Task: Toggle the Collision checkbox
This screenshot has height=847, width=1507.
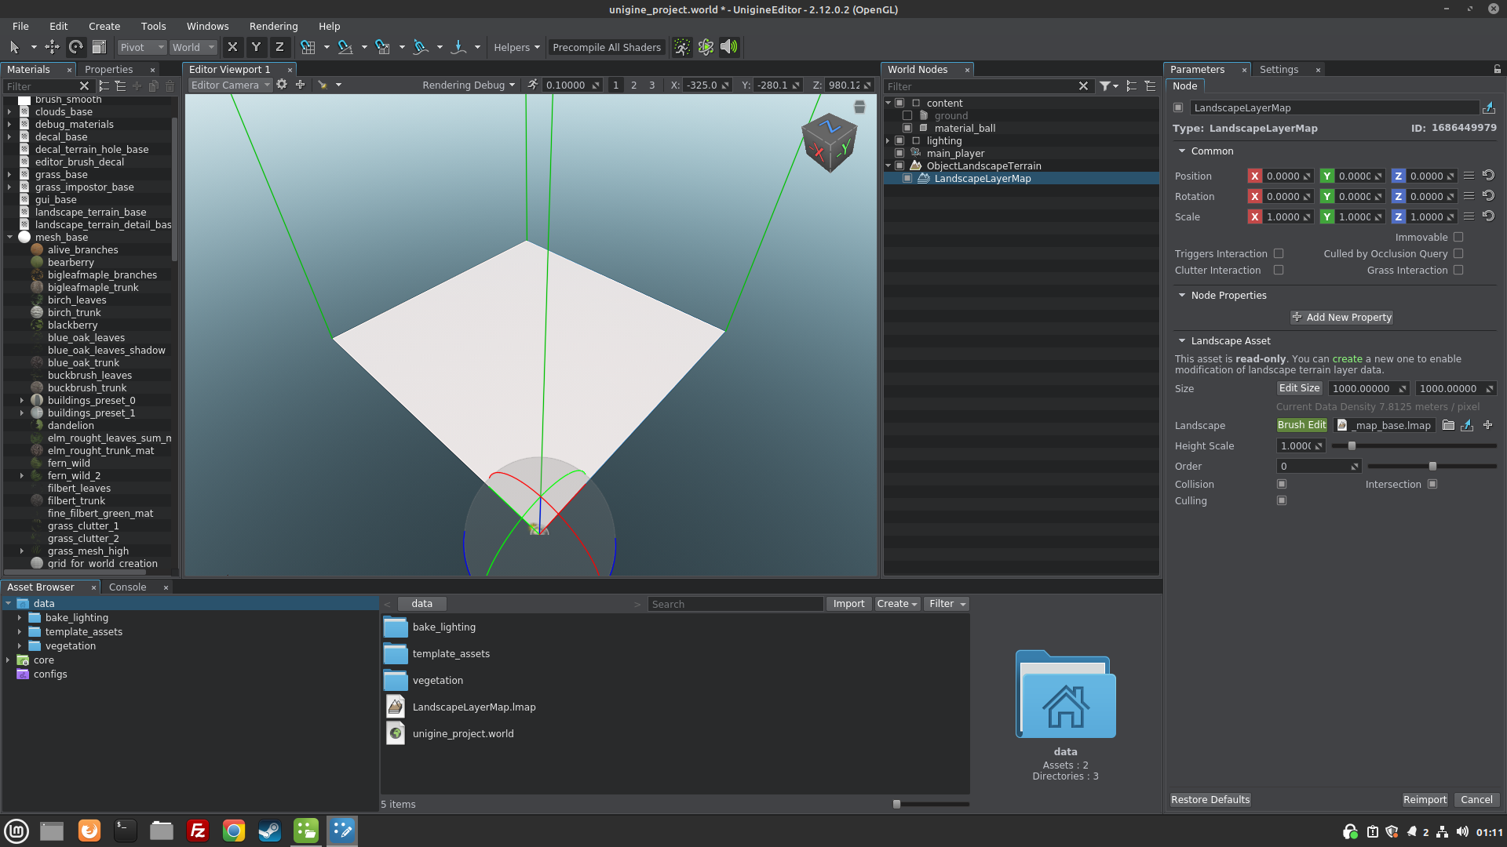Action: [1282, 484]
